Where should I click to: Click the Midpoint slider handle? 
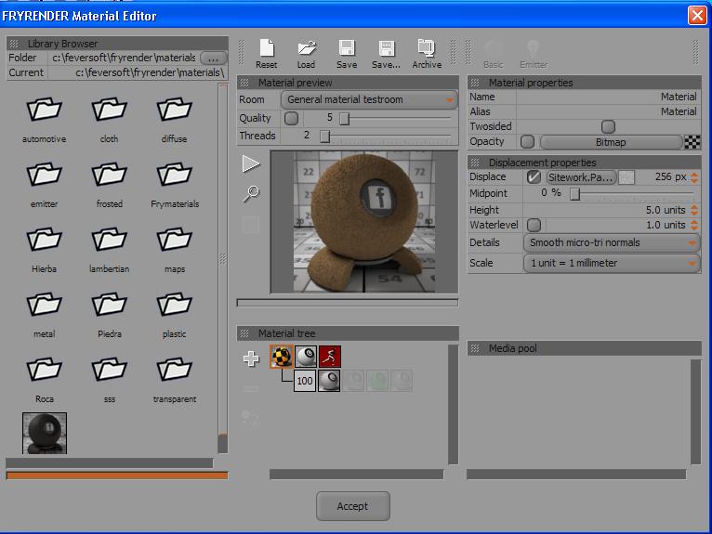574,194
